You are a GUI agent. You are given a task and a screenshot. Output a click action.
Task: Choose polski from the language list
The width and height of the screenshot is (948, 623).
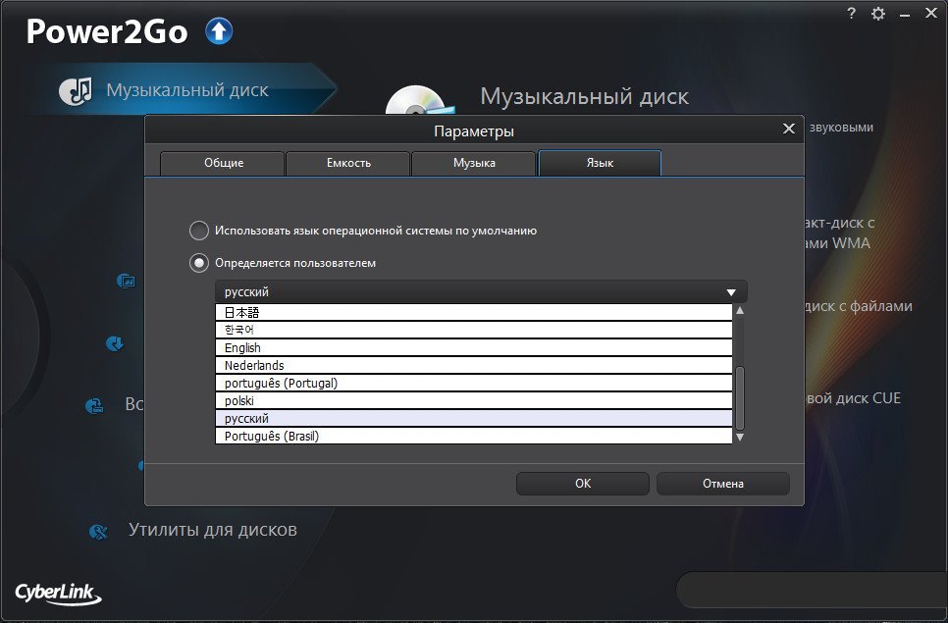point(474,400)
